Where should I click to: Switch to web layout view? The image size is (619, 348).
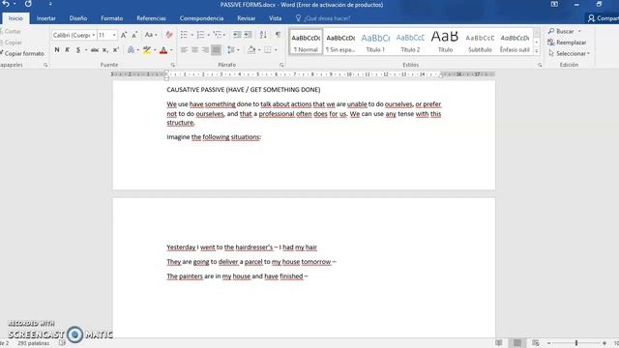(535, 343)
